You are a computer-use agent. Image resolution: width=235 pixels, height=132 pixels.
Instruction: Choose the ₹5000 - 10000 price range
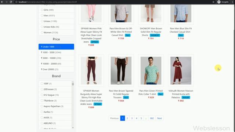click(x=56, y=58)
